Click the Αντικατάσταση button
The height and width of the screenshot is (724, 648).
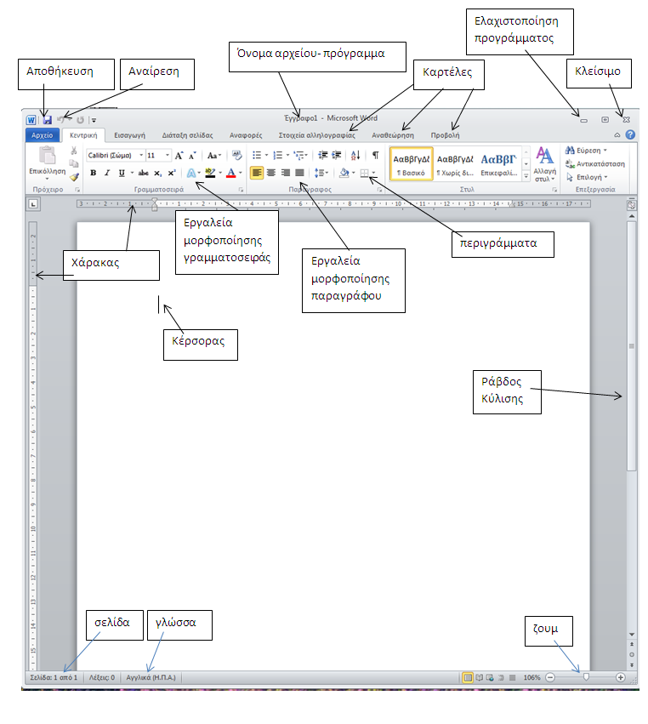[x=595, y=164]
